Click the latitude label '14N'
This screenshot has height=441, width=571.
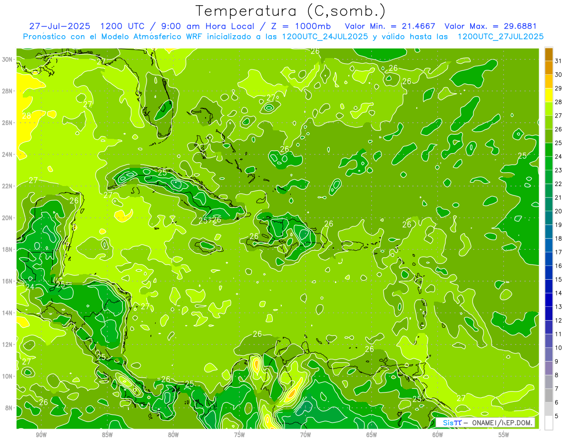coord(7,313)
